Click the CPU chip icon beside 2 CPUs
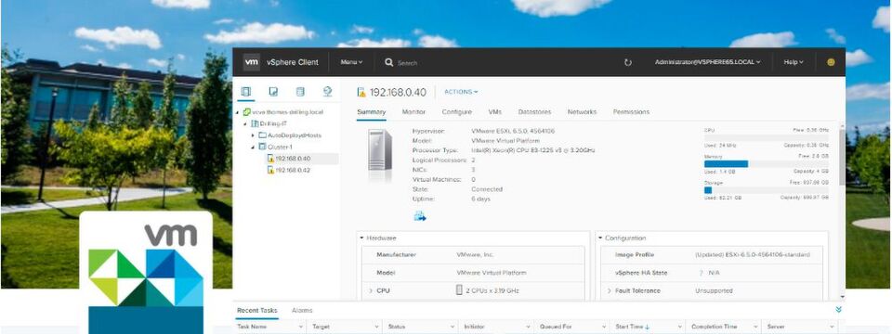Screen dimensions: 892x334 click(x=460, y=290)
